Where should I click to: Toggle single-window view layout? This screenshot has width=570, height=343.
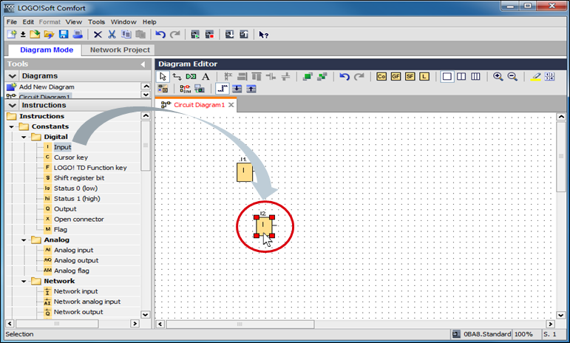click(x=447, y=76)
